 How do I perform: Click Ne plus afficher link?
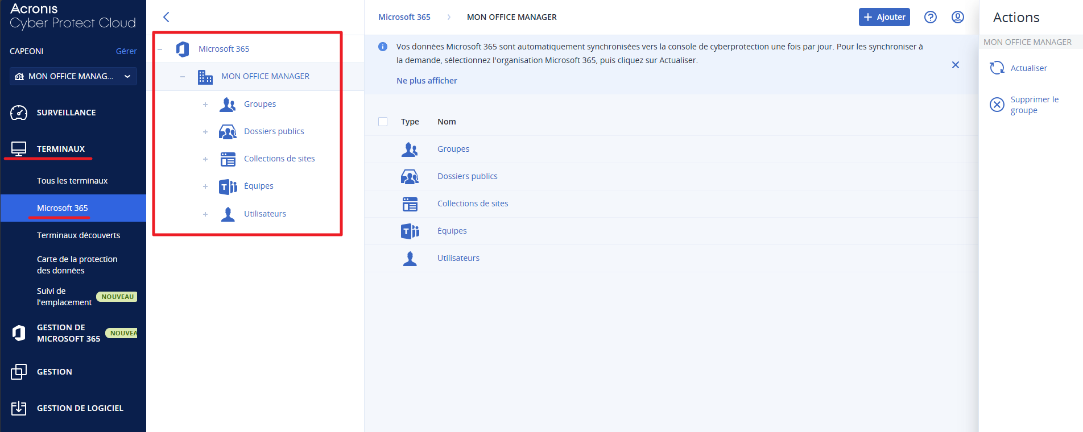(x=427, y=81)
